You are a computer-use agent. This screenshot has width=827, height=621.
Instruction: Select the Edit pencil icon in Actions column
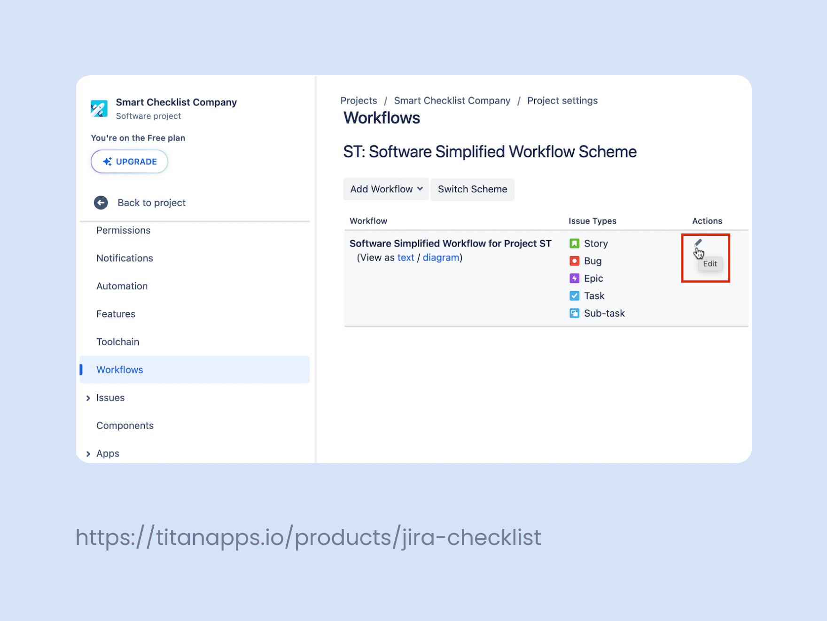[x=698, y=242]
